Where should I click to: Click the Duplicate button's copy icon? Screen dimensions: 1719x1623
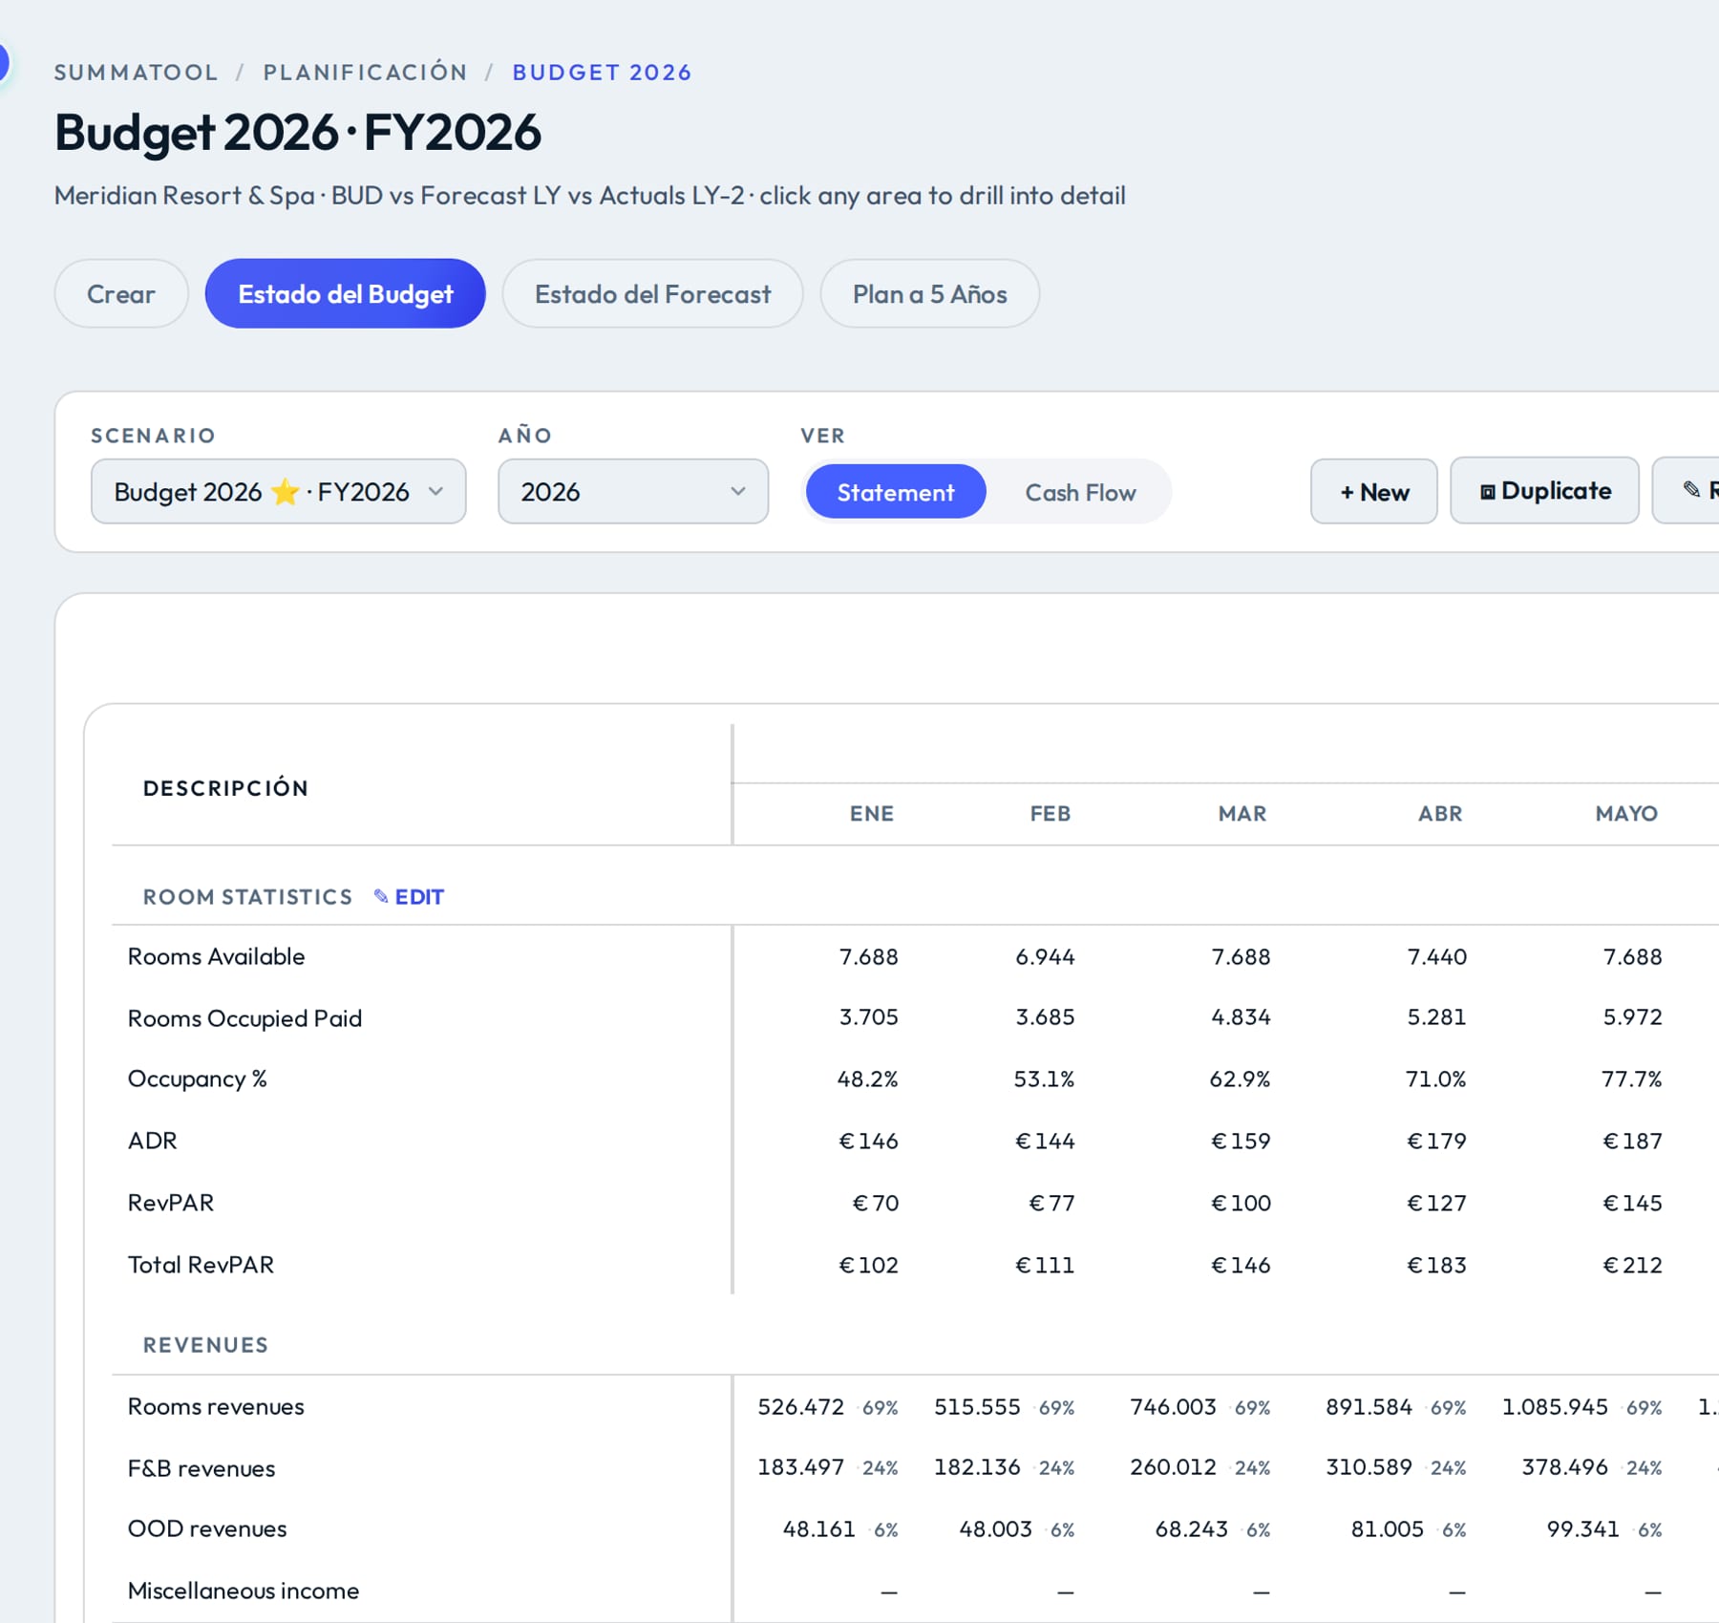[1487, 492]
